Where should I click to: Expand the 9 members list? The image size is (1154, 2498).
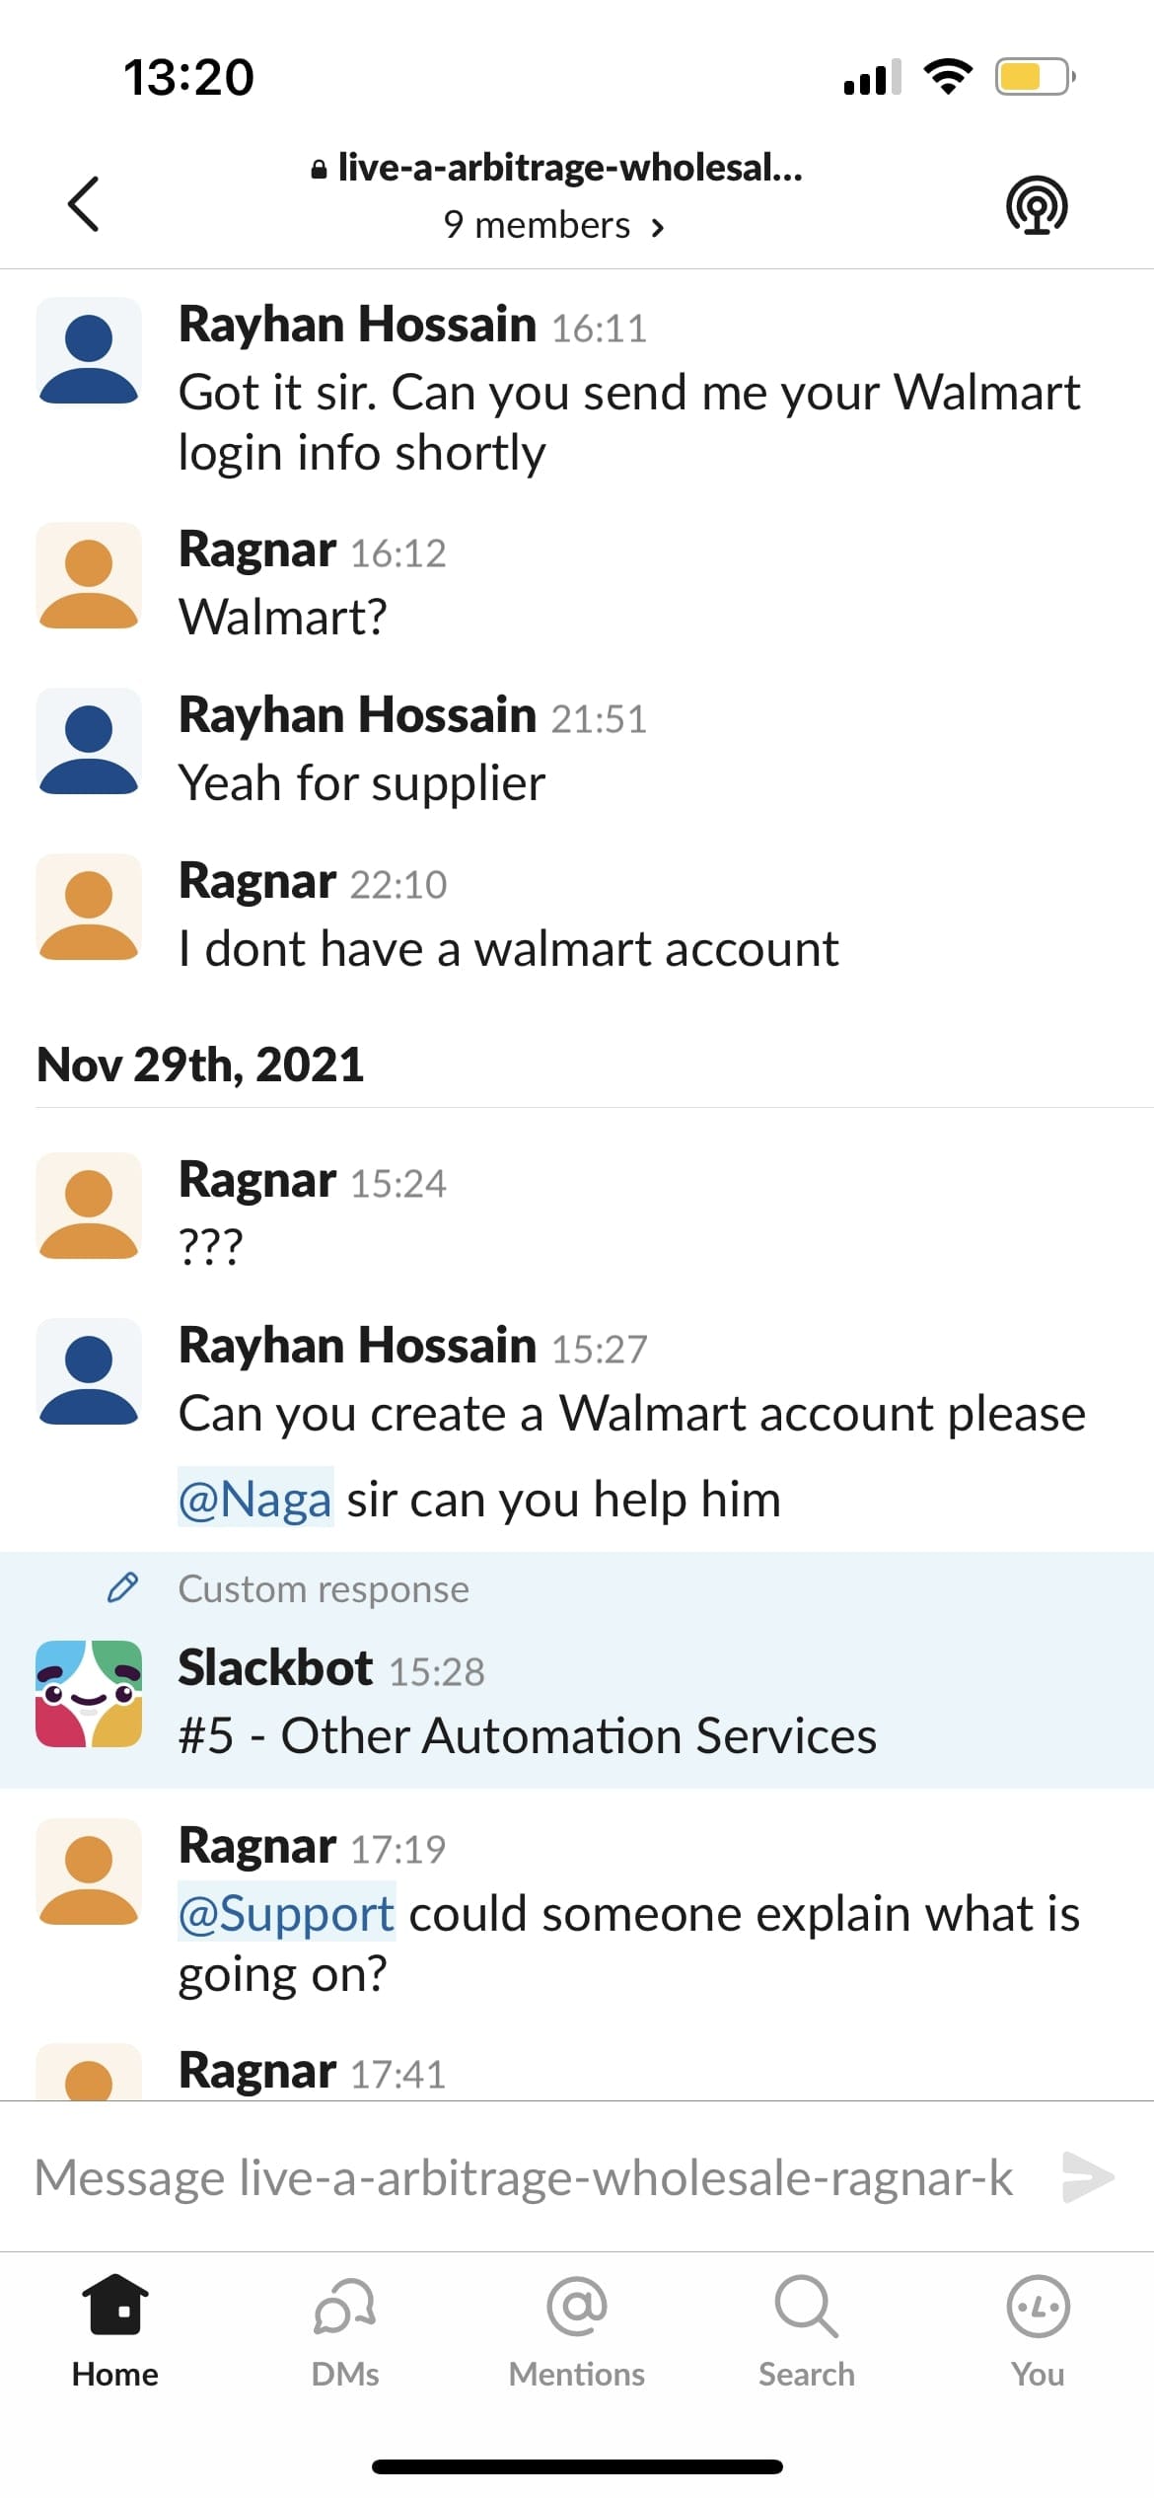[x=554, y=226]
